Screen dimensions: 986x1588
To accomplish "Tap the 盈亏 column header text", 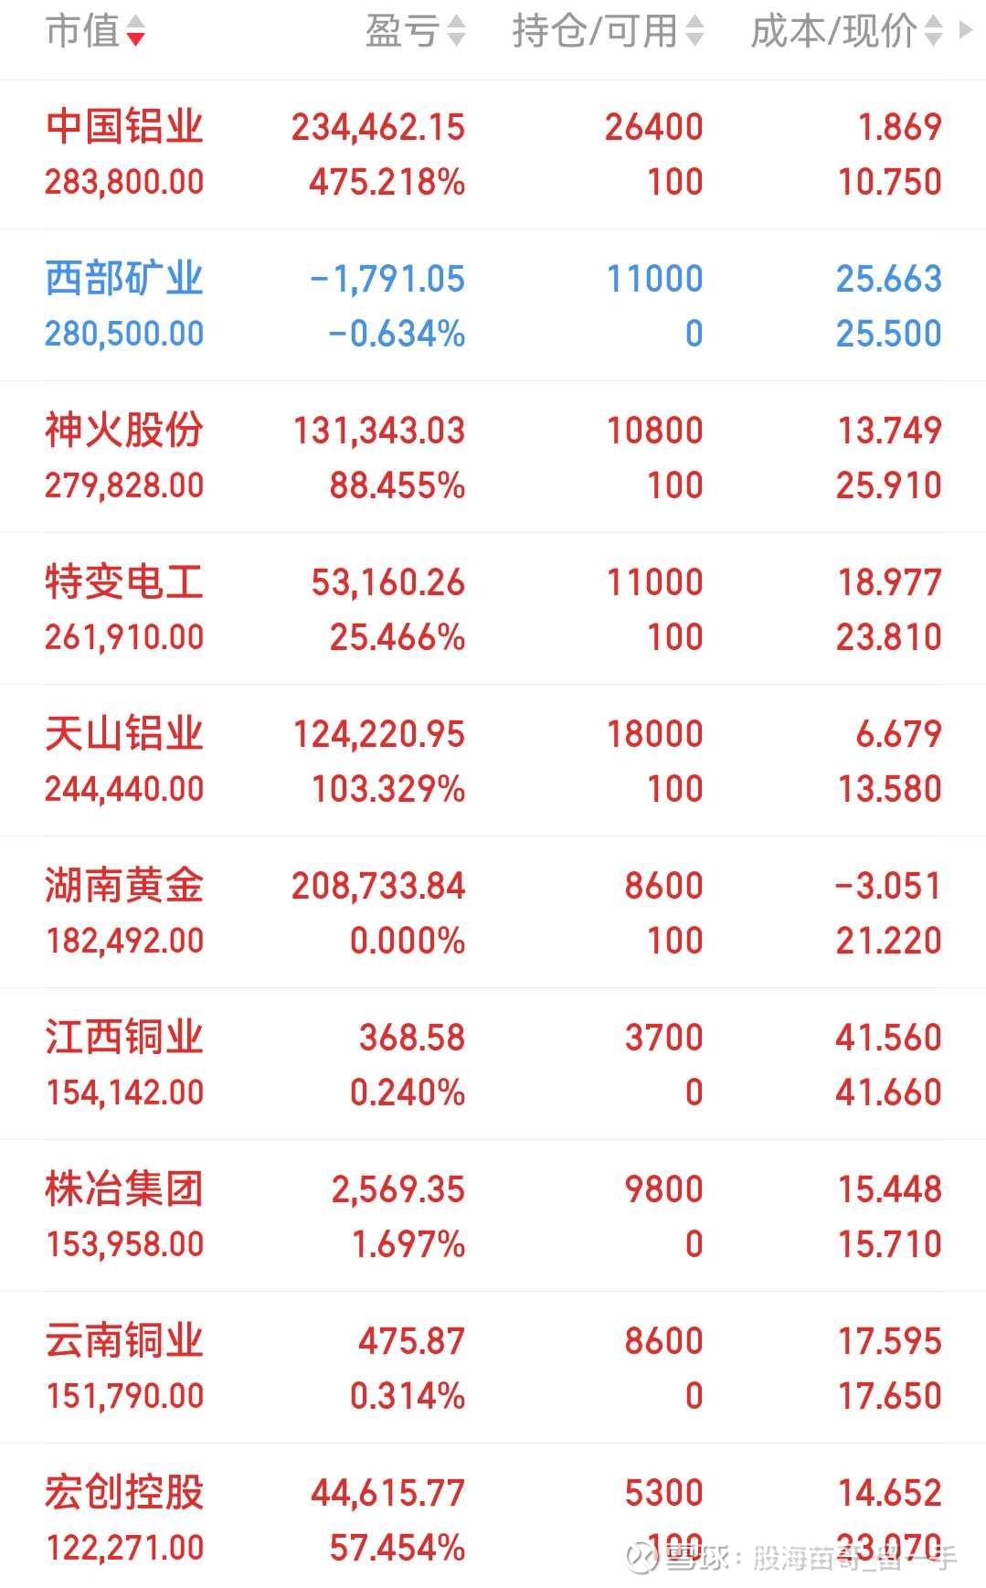I will click(402, 31).
